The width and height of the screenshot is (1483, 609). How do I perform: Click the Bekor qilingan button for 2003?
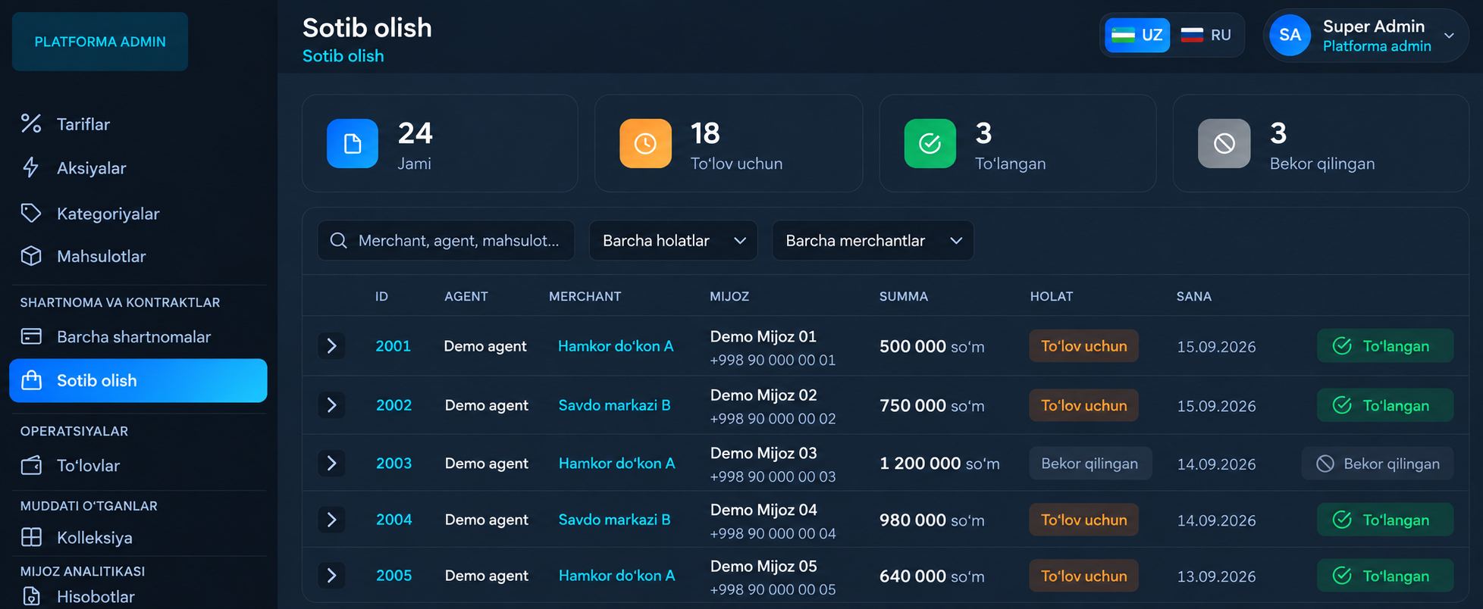click(1378, 464)
